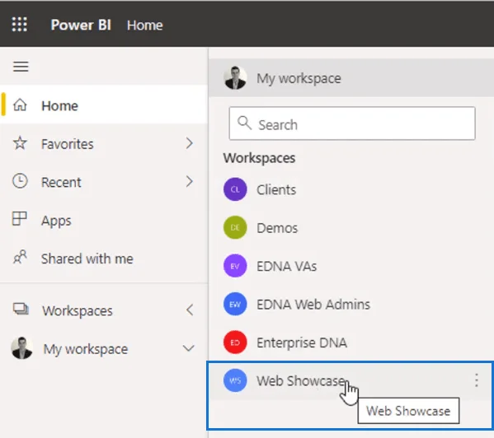Image resolution: width=494 pixels, height=438 pixels.
Task: Click the Shared with me people icon
Action: point(20,257)
